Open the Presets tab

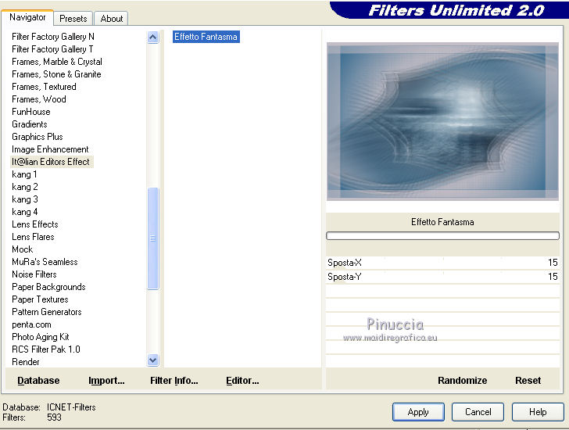pyautogui.click(x=73, y=19)
